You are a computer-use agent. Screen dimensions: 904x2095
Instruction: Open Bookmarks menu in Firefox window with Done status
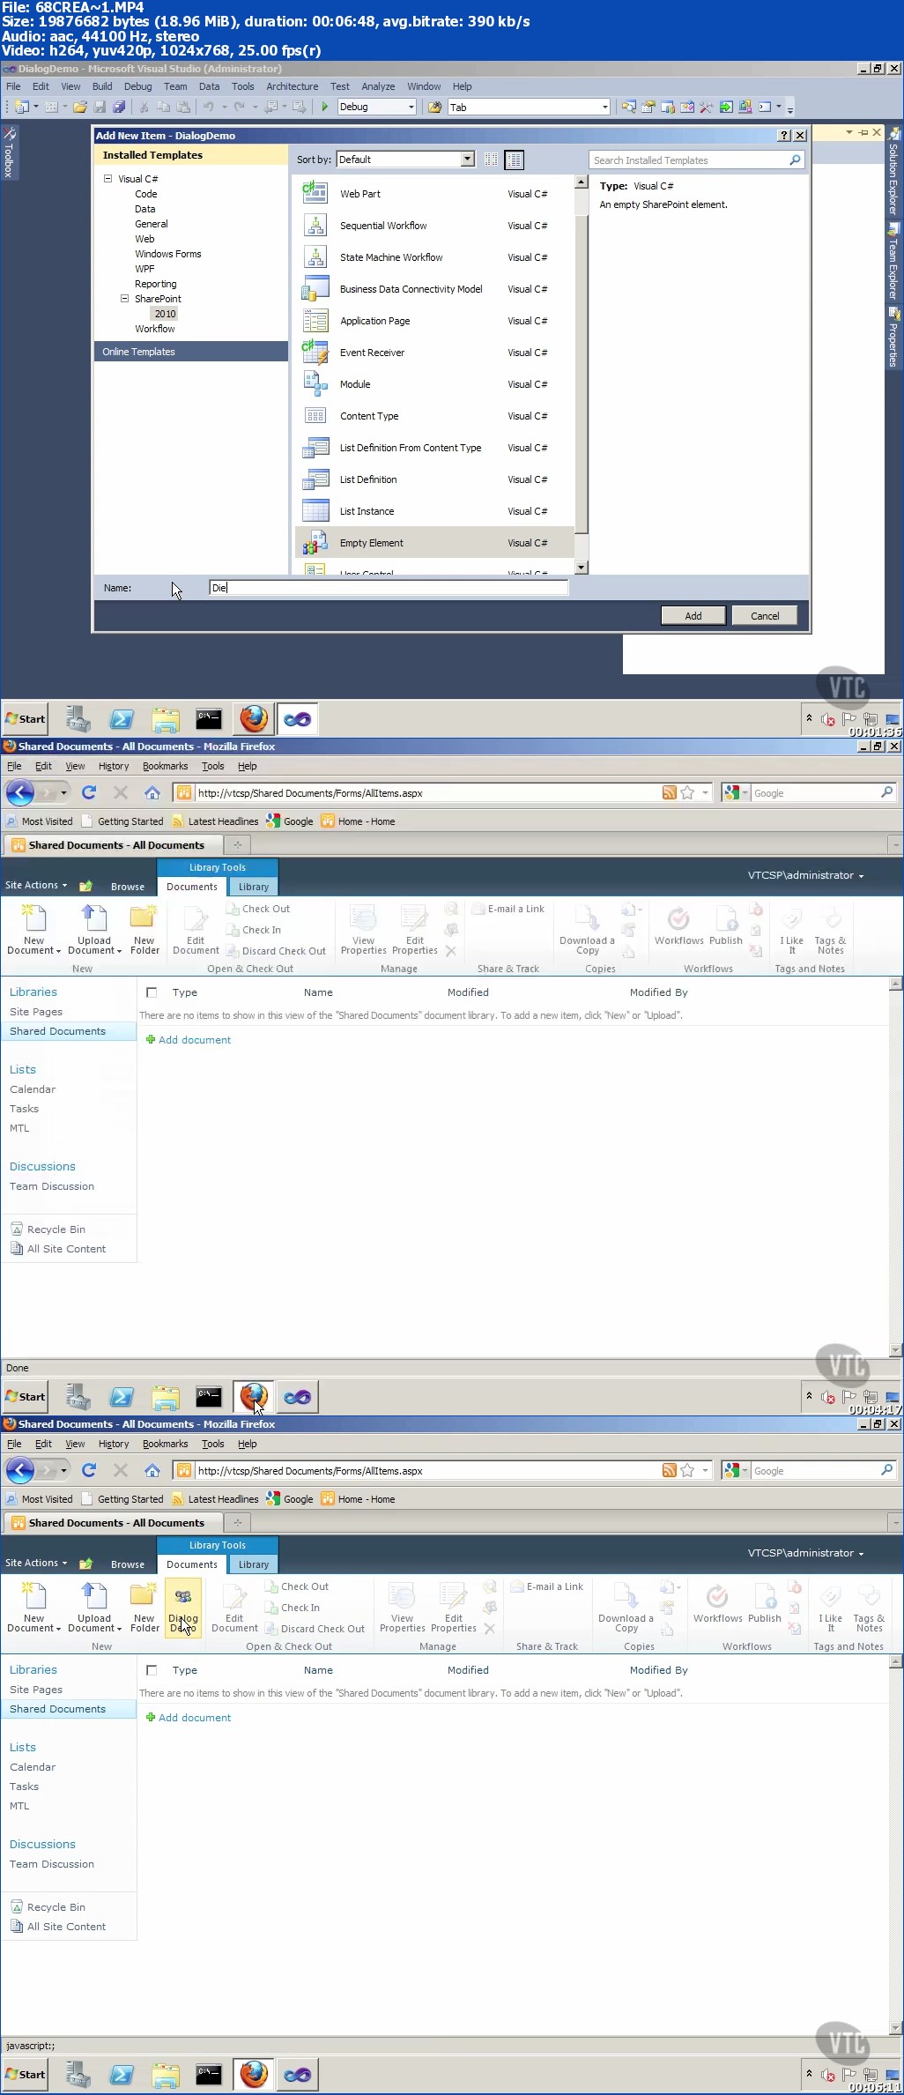point(165,766)
